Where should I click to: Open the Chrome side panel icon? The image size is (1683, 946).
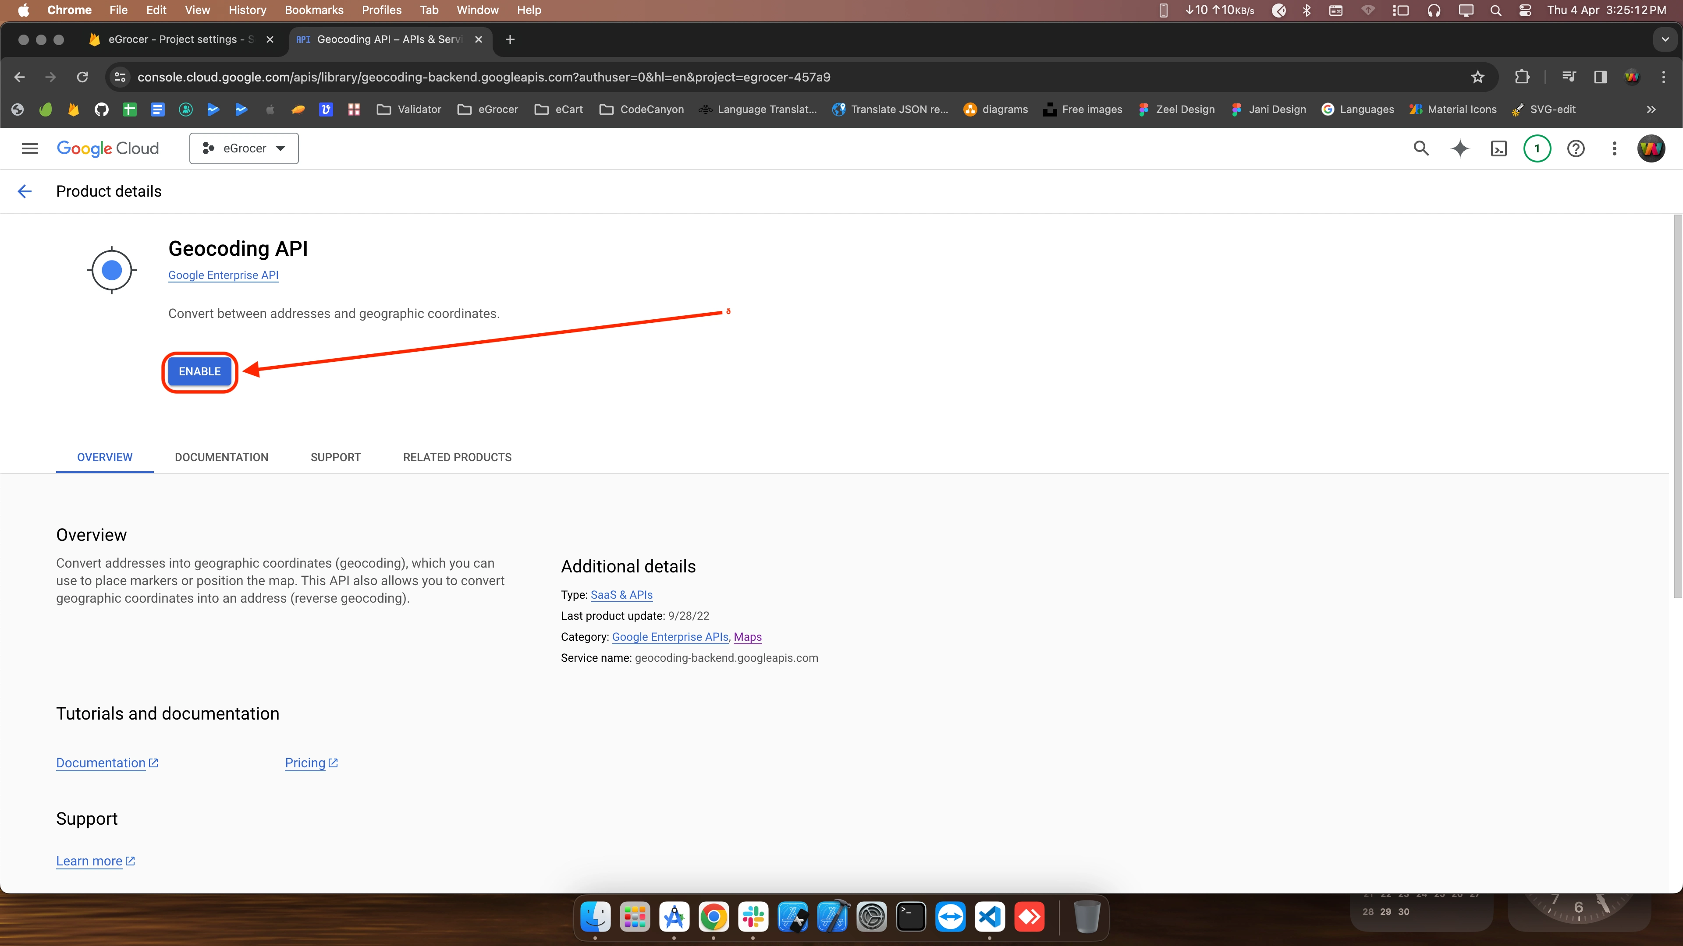(x=1600, y=77)
